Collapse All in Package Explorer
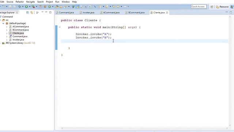Image resolution: width=234 pixels, height=132 pixels. click(27, 12)
